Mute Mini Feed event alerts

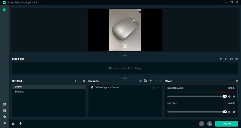[x=237, y=59]
